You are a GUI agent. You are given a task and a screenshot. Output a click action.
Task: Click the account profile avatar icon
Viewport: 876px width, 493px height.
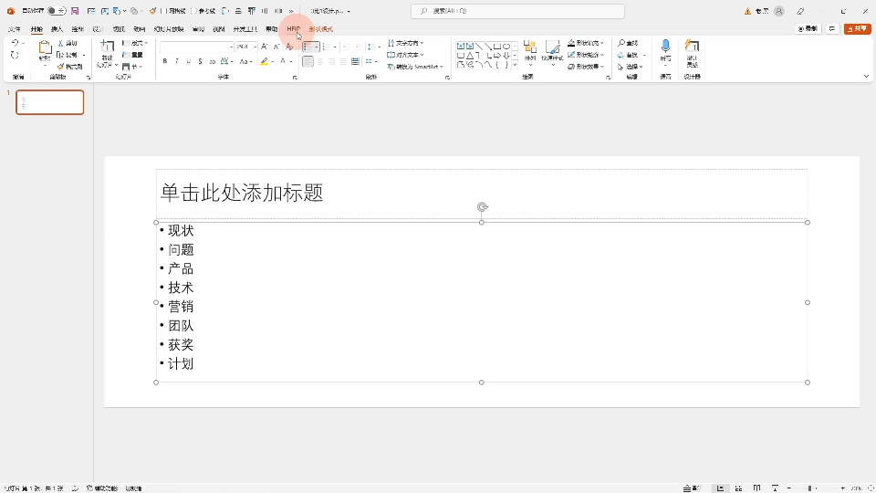click(x=779, y=11)
